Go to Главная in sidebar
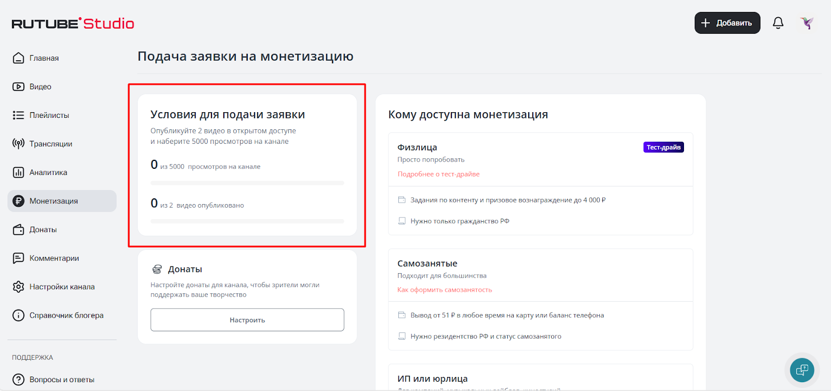The width and height of the screenshot is (831, 391). (x=62, y=58)
